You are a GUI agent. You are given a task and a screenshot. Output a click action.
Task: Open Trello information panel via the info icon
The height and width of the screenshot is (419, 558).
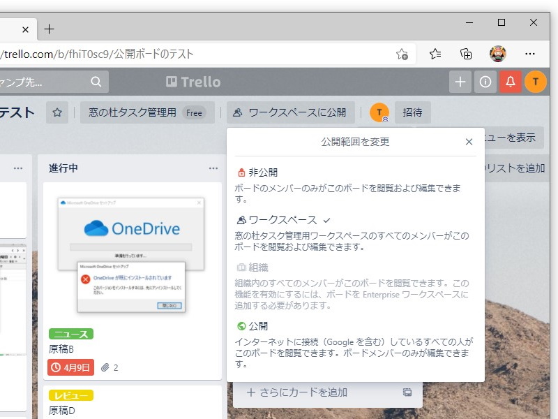[x=485, y=81]
